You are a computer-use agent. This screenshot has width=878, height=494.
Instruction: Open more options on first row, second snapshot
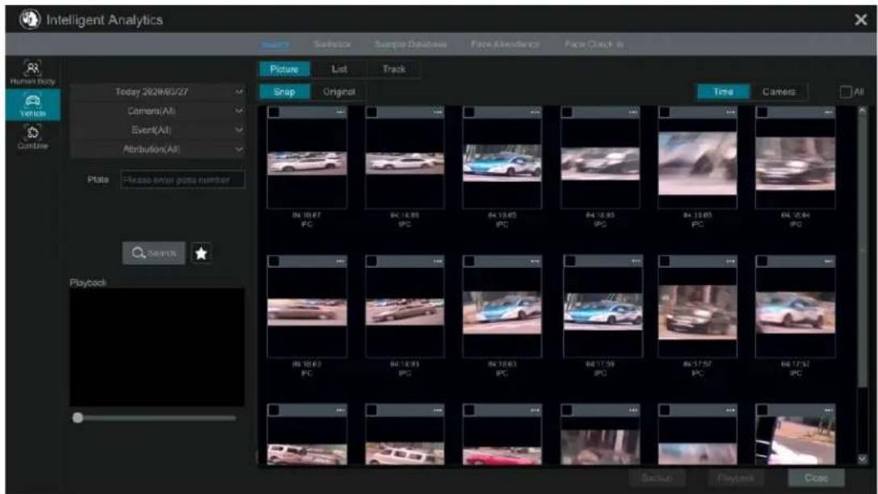coord(437,112)
